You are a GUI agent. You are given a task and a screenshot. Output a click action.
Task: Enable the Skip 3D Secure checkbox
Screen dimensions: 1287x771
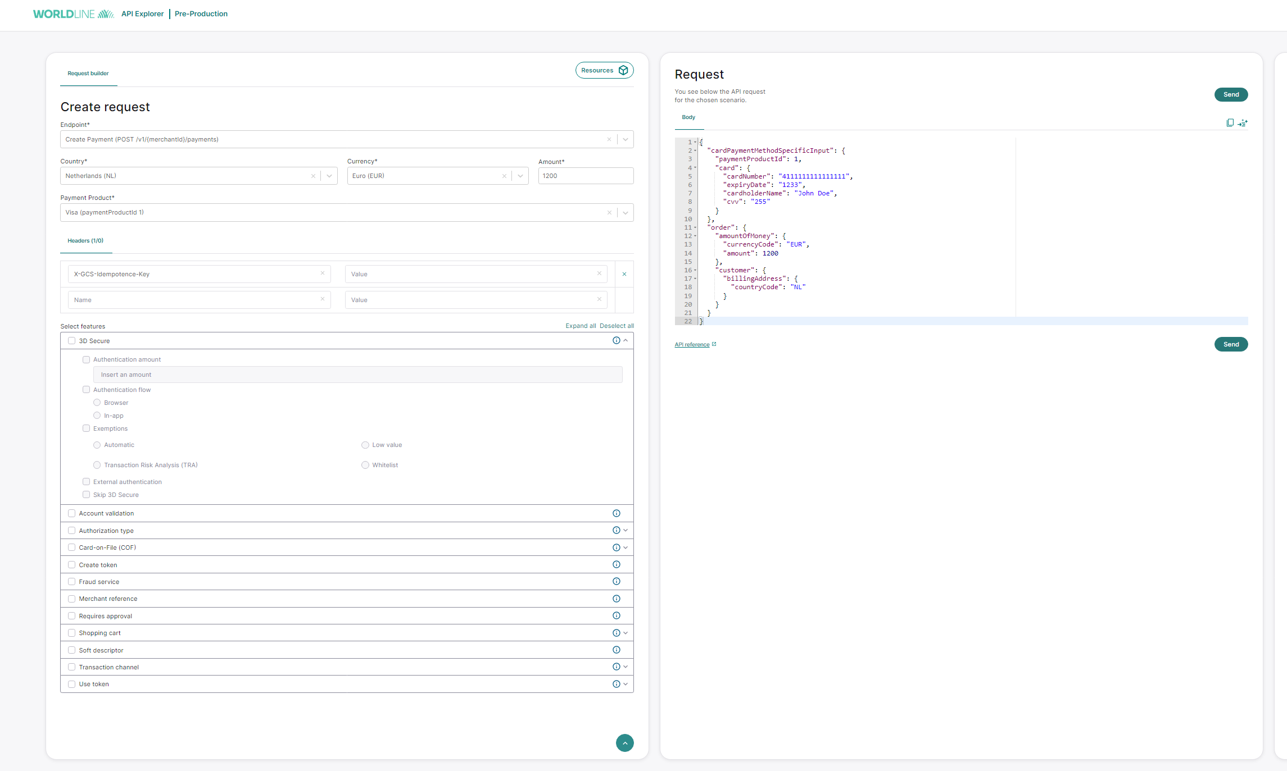tap(86, 495)
